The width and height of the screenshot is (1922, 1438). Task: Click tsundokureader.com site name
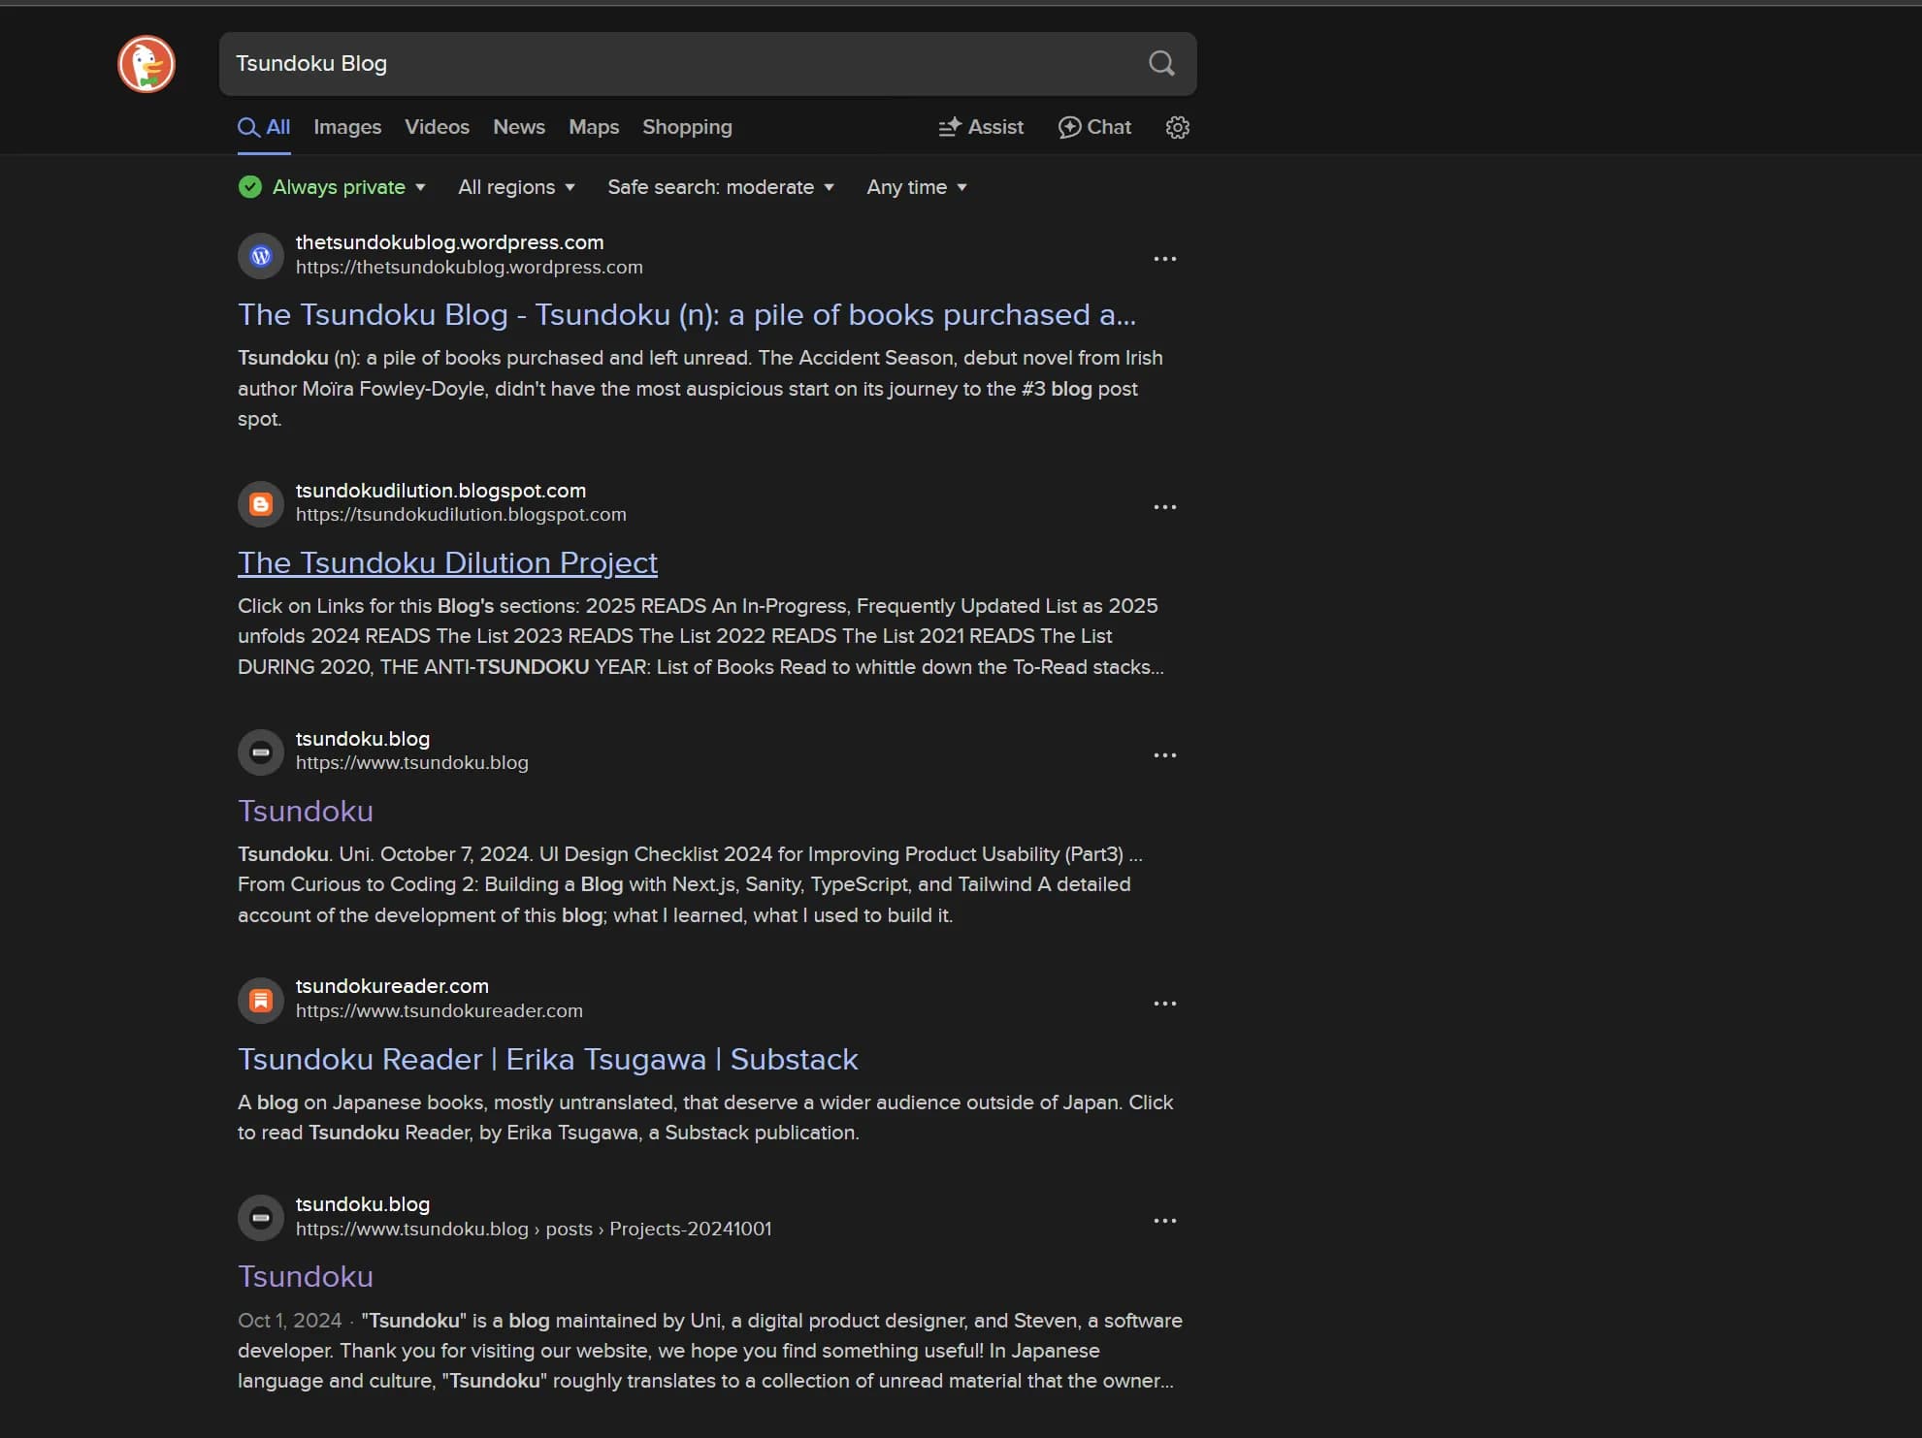[392, 986]
